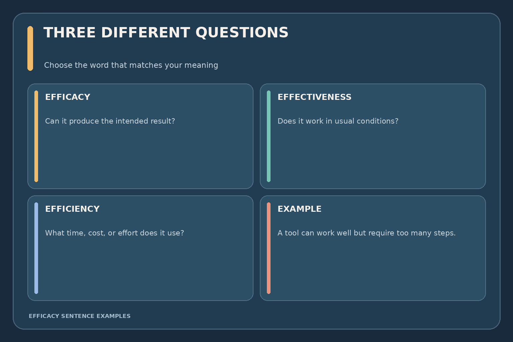Click empty area of the EFFICACY card

pos(144,157)
